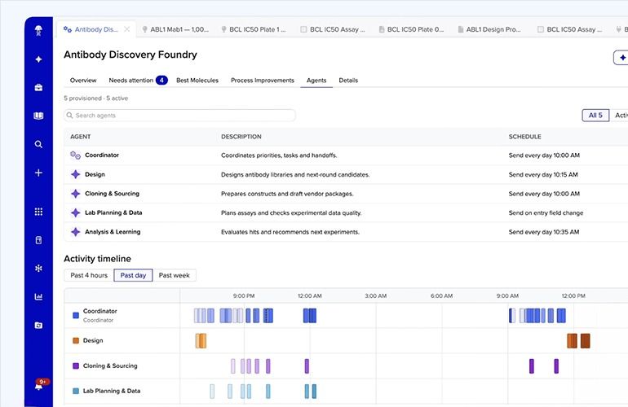Open the Needs attention tab

coord(138,81)
